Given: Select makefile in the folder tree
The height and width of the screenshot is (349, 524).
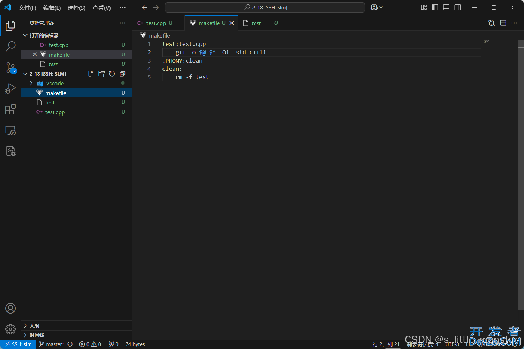Looking at the screenshot, I should click(77, 93).
